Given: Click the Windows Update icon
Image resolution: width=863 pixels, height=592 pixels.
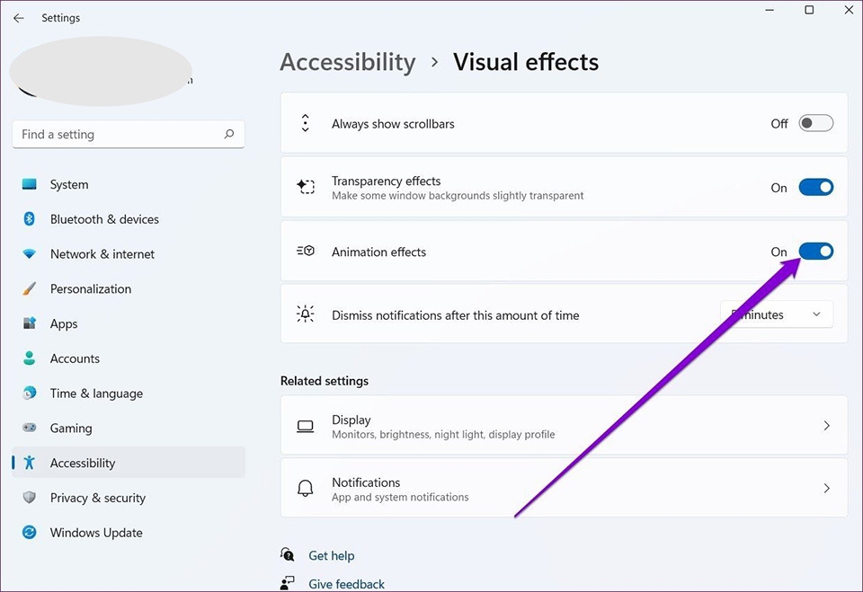Looking at the screenshot, I should [x=30, y=533].
